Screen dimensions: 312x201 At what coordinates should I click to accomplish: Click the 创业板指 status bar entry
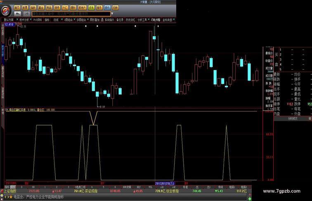coord(173,191)
